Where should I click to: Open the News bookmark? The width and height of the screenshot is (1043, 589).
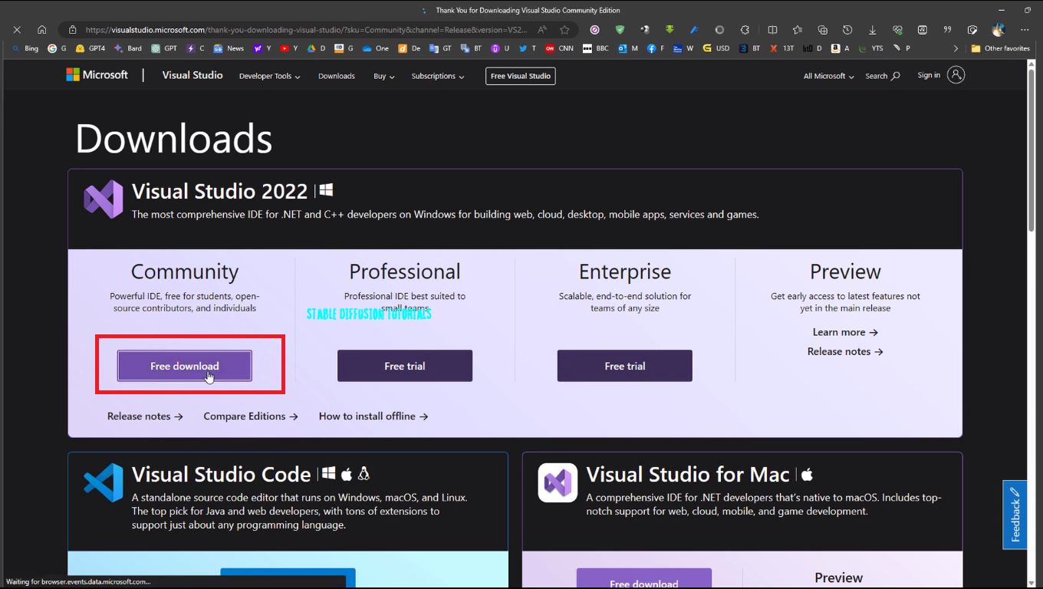229,48
